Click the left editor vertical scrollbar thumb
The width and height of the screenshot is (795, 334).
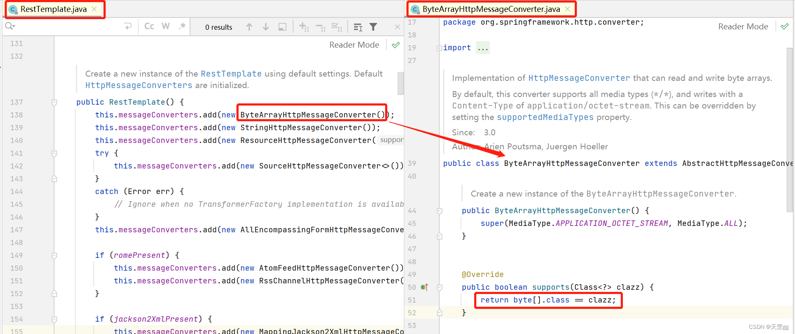[400, 83]
